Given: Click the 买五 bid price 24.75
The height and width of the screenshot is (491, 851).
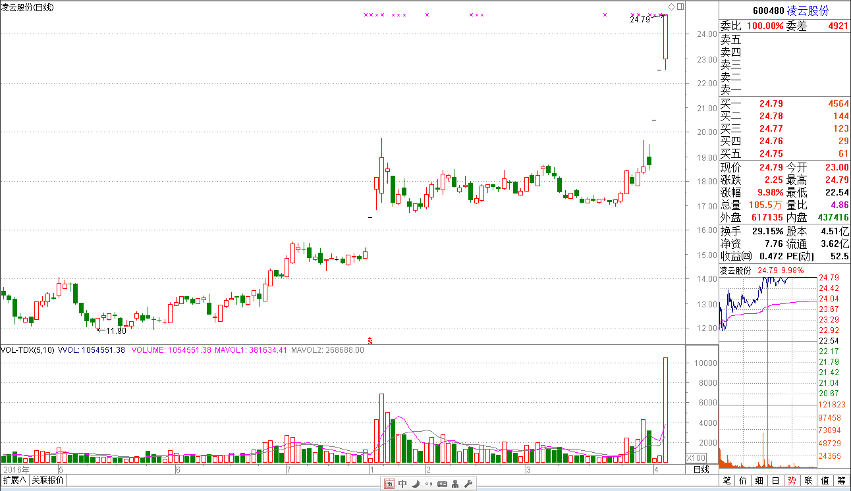Looking at the screenshot, I should (x=771, y=154).
